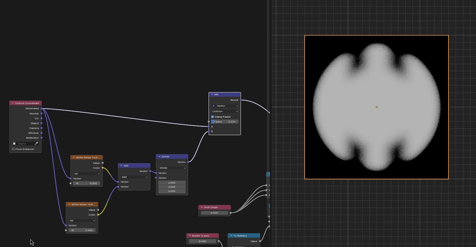Viewport: 476px width, 247px height.
Task: Collapse the Divide node
Action: [x=159, y=156]
